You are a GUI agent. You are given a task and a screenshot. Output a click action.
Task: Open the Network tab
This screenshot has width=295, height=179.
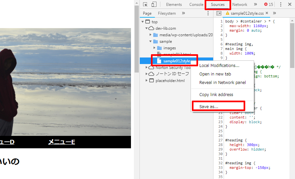(x=240, y=5)
